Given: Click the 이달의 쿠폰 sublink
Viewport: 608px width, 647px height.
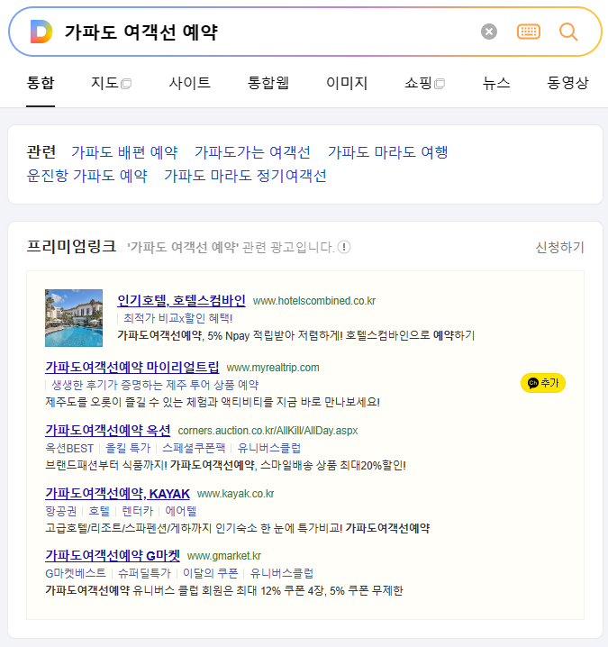Looking at the screenshot, I should 211,573.
